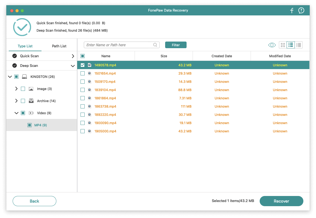Check the 1900090.mp4 checkbox
Image resolution: width=316 pixels, height=218 pixels.
[x=83, y=123]
